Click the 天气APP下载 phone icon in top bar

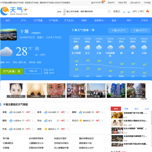tap(92, 3)
